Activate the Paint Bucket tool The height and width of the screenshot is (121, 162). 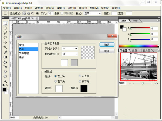(x=5, y=62)
